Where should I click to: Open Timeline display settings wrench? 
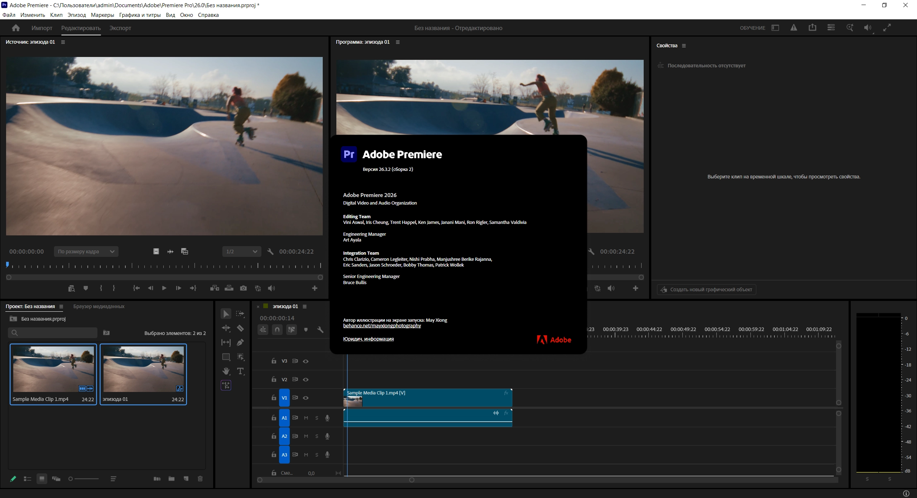point(320,330)
